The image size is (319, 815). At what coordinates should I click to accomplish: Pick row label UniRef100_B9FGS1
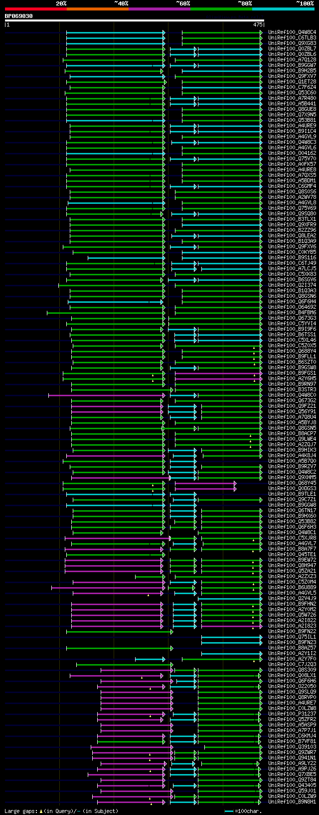pos(292,373)
